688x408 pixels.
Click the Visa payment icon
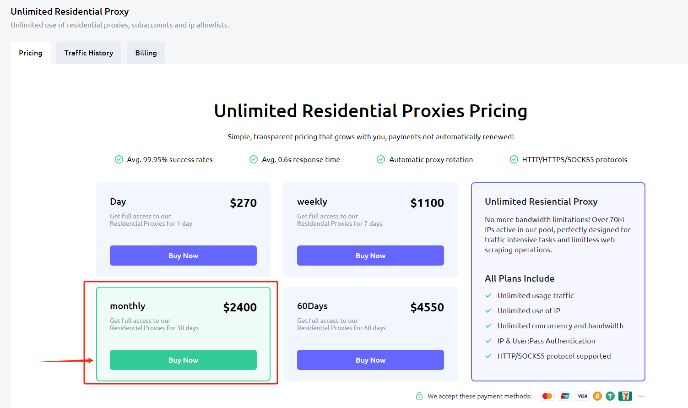point(582,396)
